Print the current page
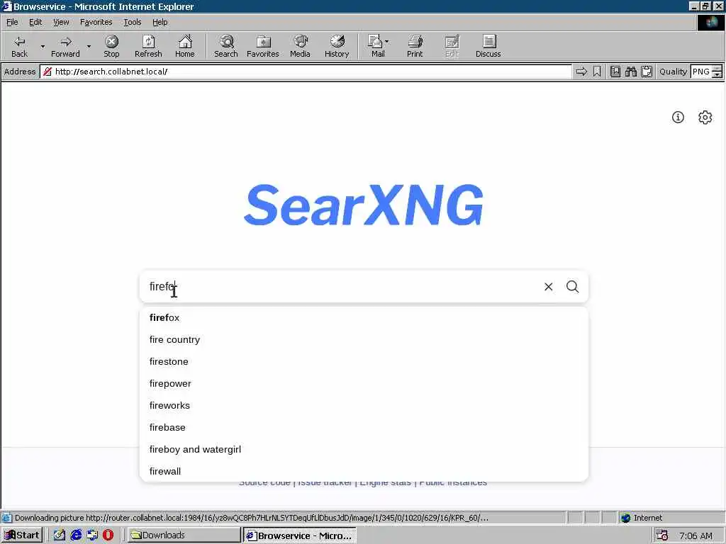The height and width of the screenshot is (544, 726). 415,46
